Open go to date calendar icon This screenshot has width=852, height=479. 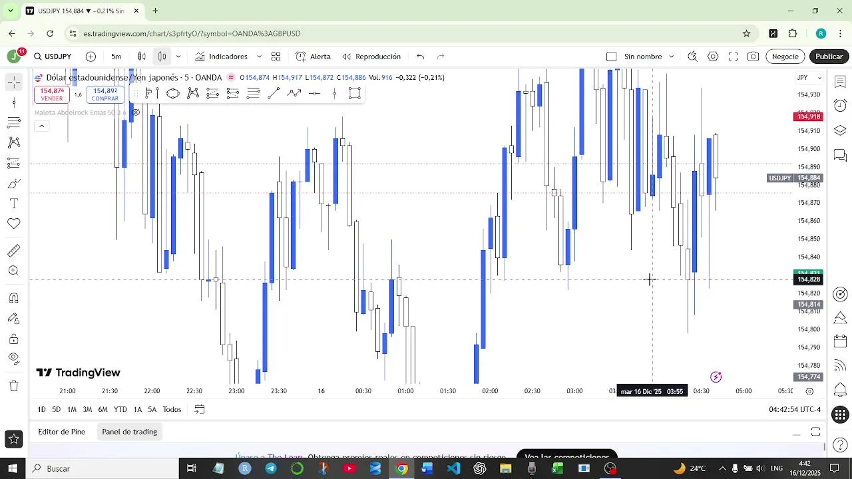point(199,409)
